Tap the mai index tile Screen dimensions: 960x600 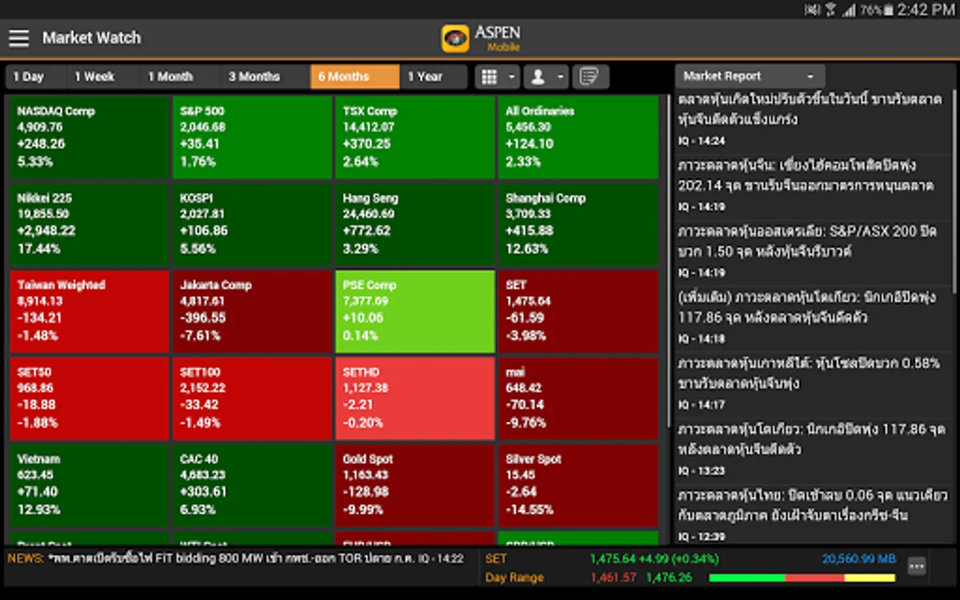(578, 399)
